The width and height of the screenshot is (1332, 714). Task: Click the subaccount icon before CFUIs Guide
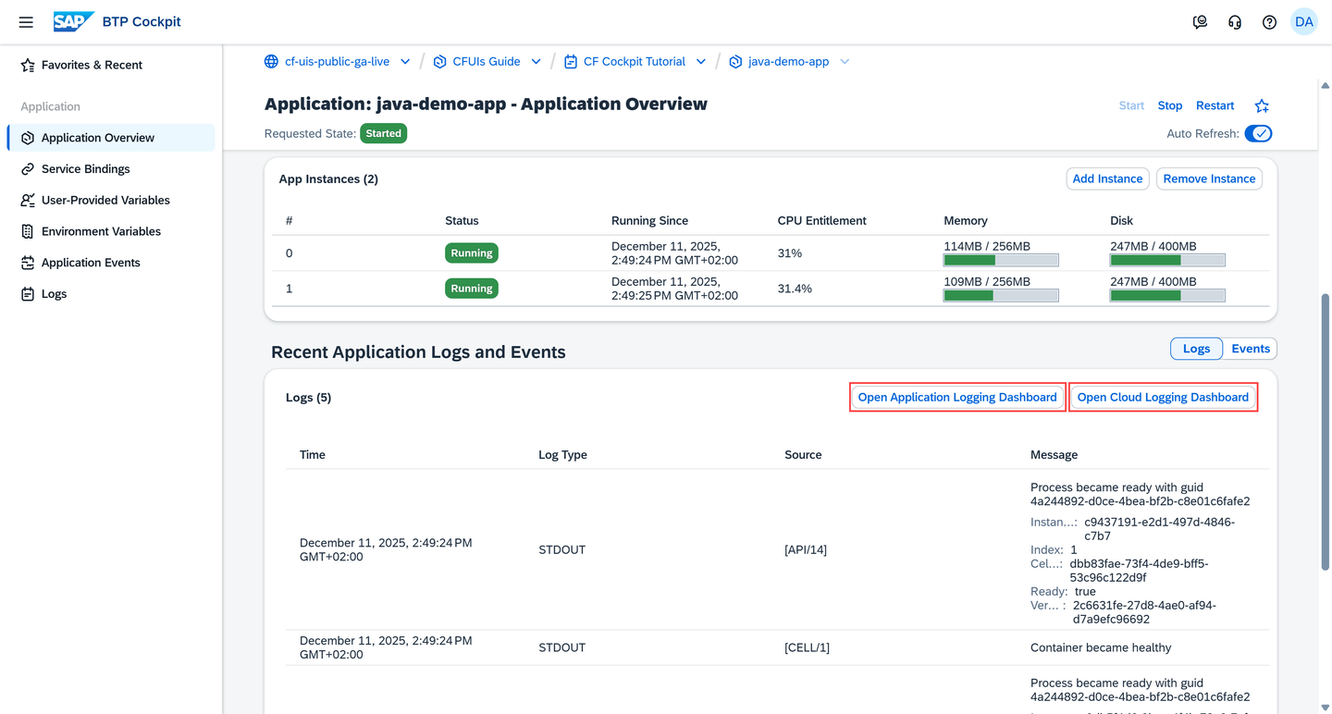point(440,62)
